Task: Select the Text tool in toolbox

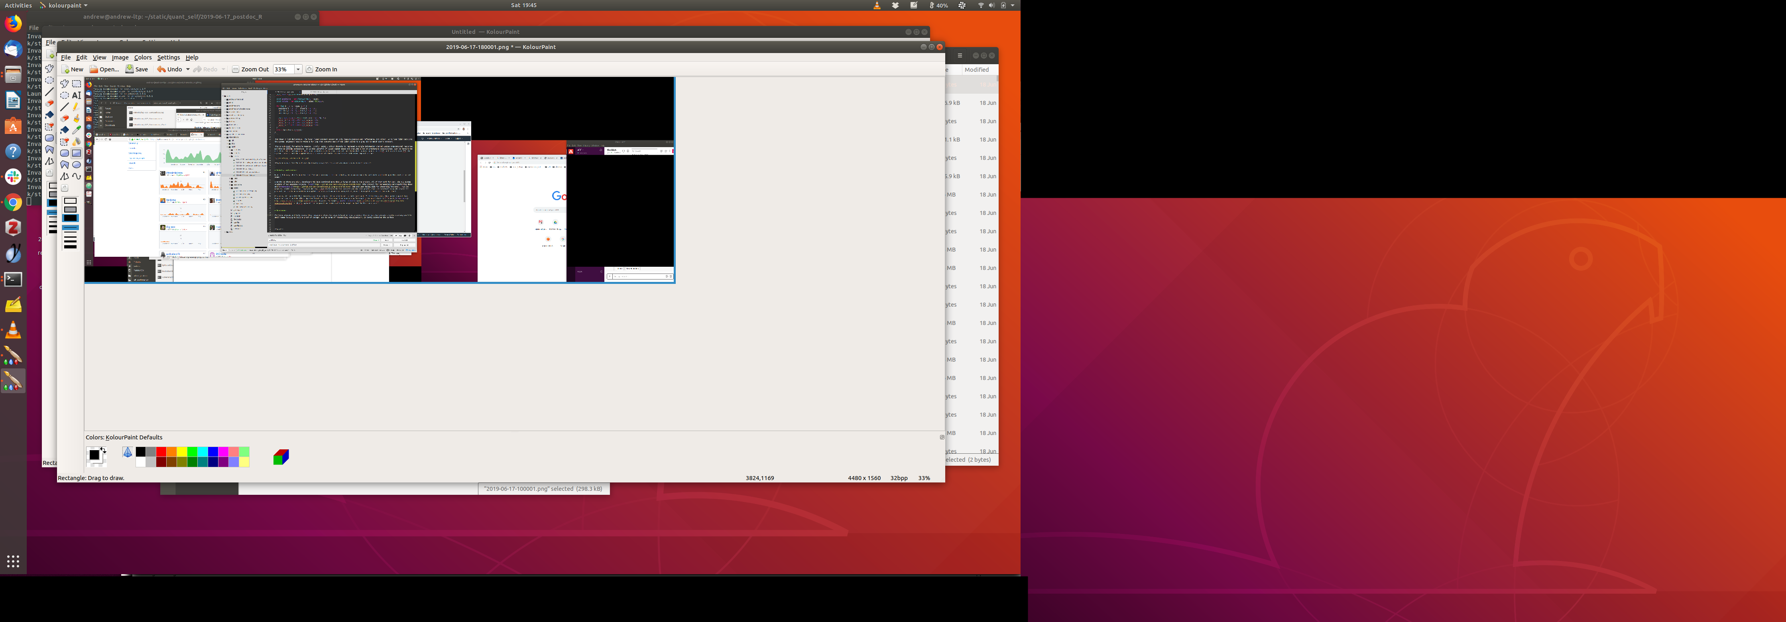Action: (x=76, y=96)
